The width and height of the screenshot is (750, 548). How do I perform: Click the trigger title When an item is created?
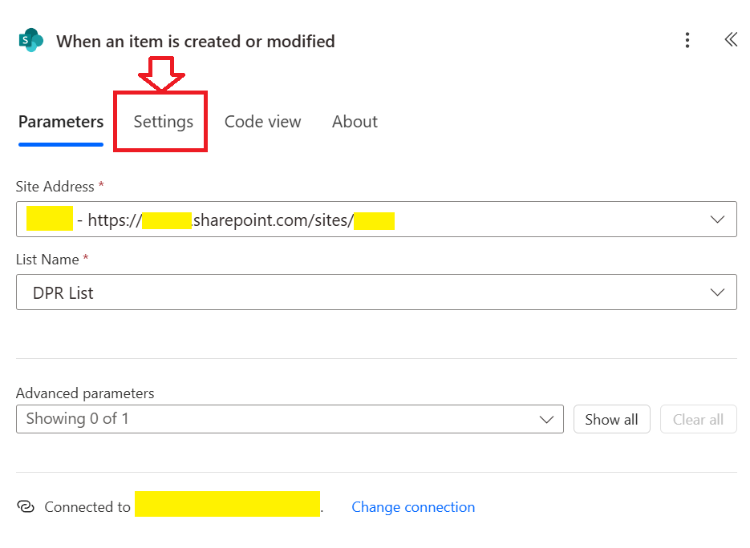(x=195, y=41)
